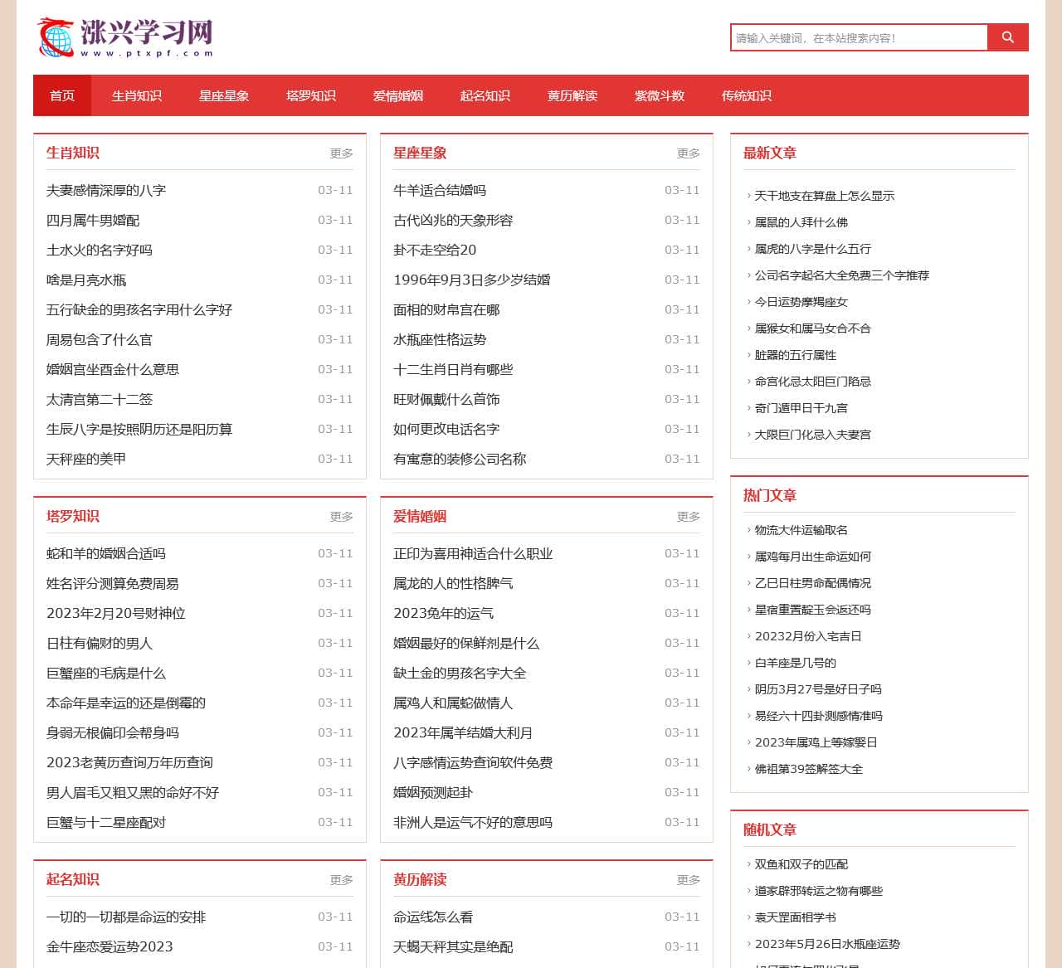Open article 正印为喜用神适合什么职业
Image resolution: width=1062 pixels, height=968 pixels.
click(x=473, y=553)
